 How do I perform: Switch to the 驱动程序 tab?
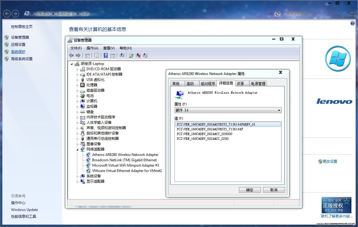pyautogui.click(x=208, y=84)
